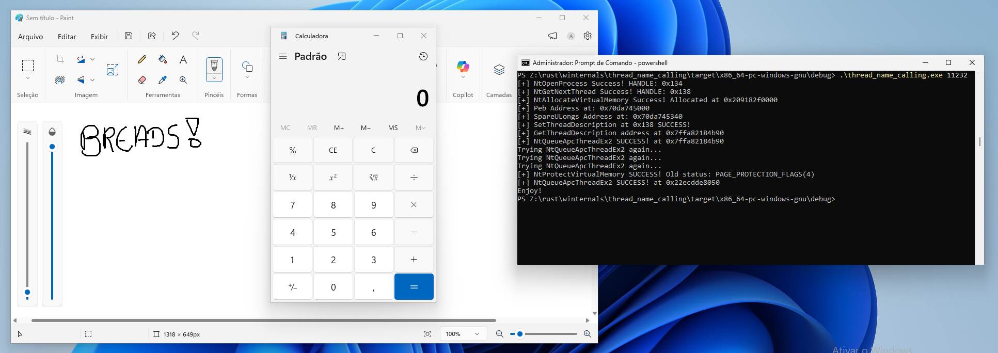Select the Color picker eyedropper in Paint
Viewport: 998px width, 353px height.
click(163, 80)
